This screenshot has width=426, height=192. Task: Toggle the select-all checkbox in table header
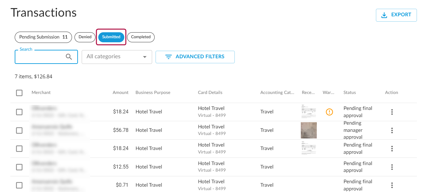[x=19, y=93]
